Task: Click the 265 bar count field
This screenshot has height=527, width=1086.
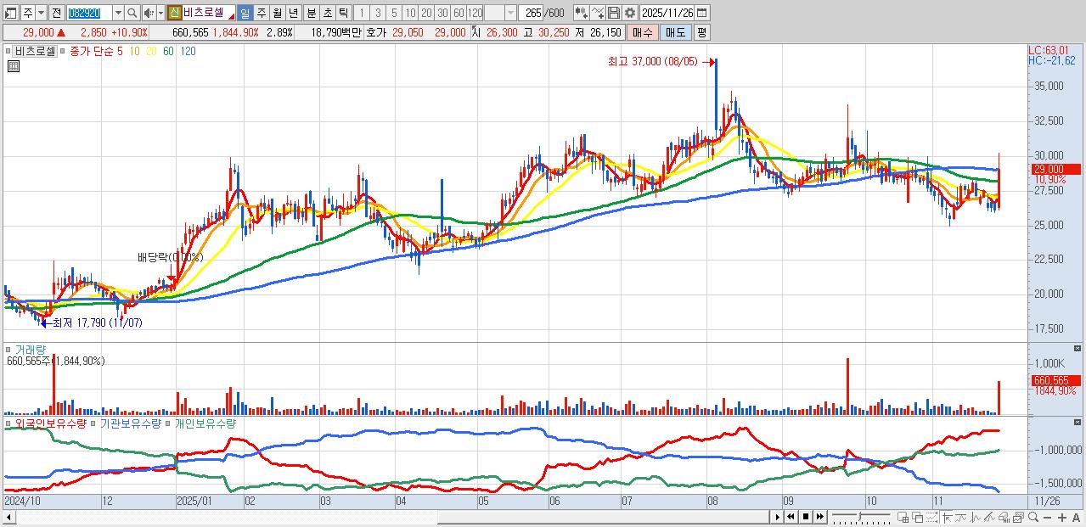Action: 532,13
